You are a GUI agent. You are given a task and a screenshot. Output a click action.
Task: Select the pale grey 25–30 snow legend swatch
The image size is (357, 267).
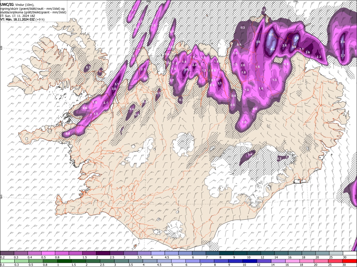click(336, 253)
